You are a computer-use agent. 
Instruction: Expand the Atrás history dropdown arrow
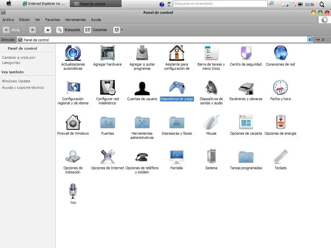tap(24, 30)
